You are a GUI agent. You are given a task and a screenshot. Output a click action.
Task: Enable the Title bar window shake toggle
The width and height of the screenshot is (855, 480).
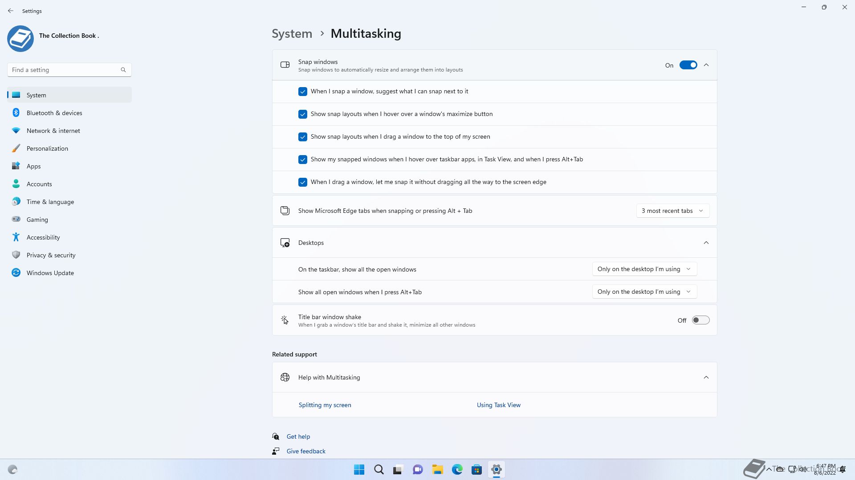pos(700,320)
